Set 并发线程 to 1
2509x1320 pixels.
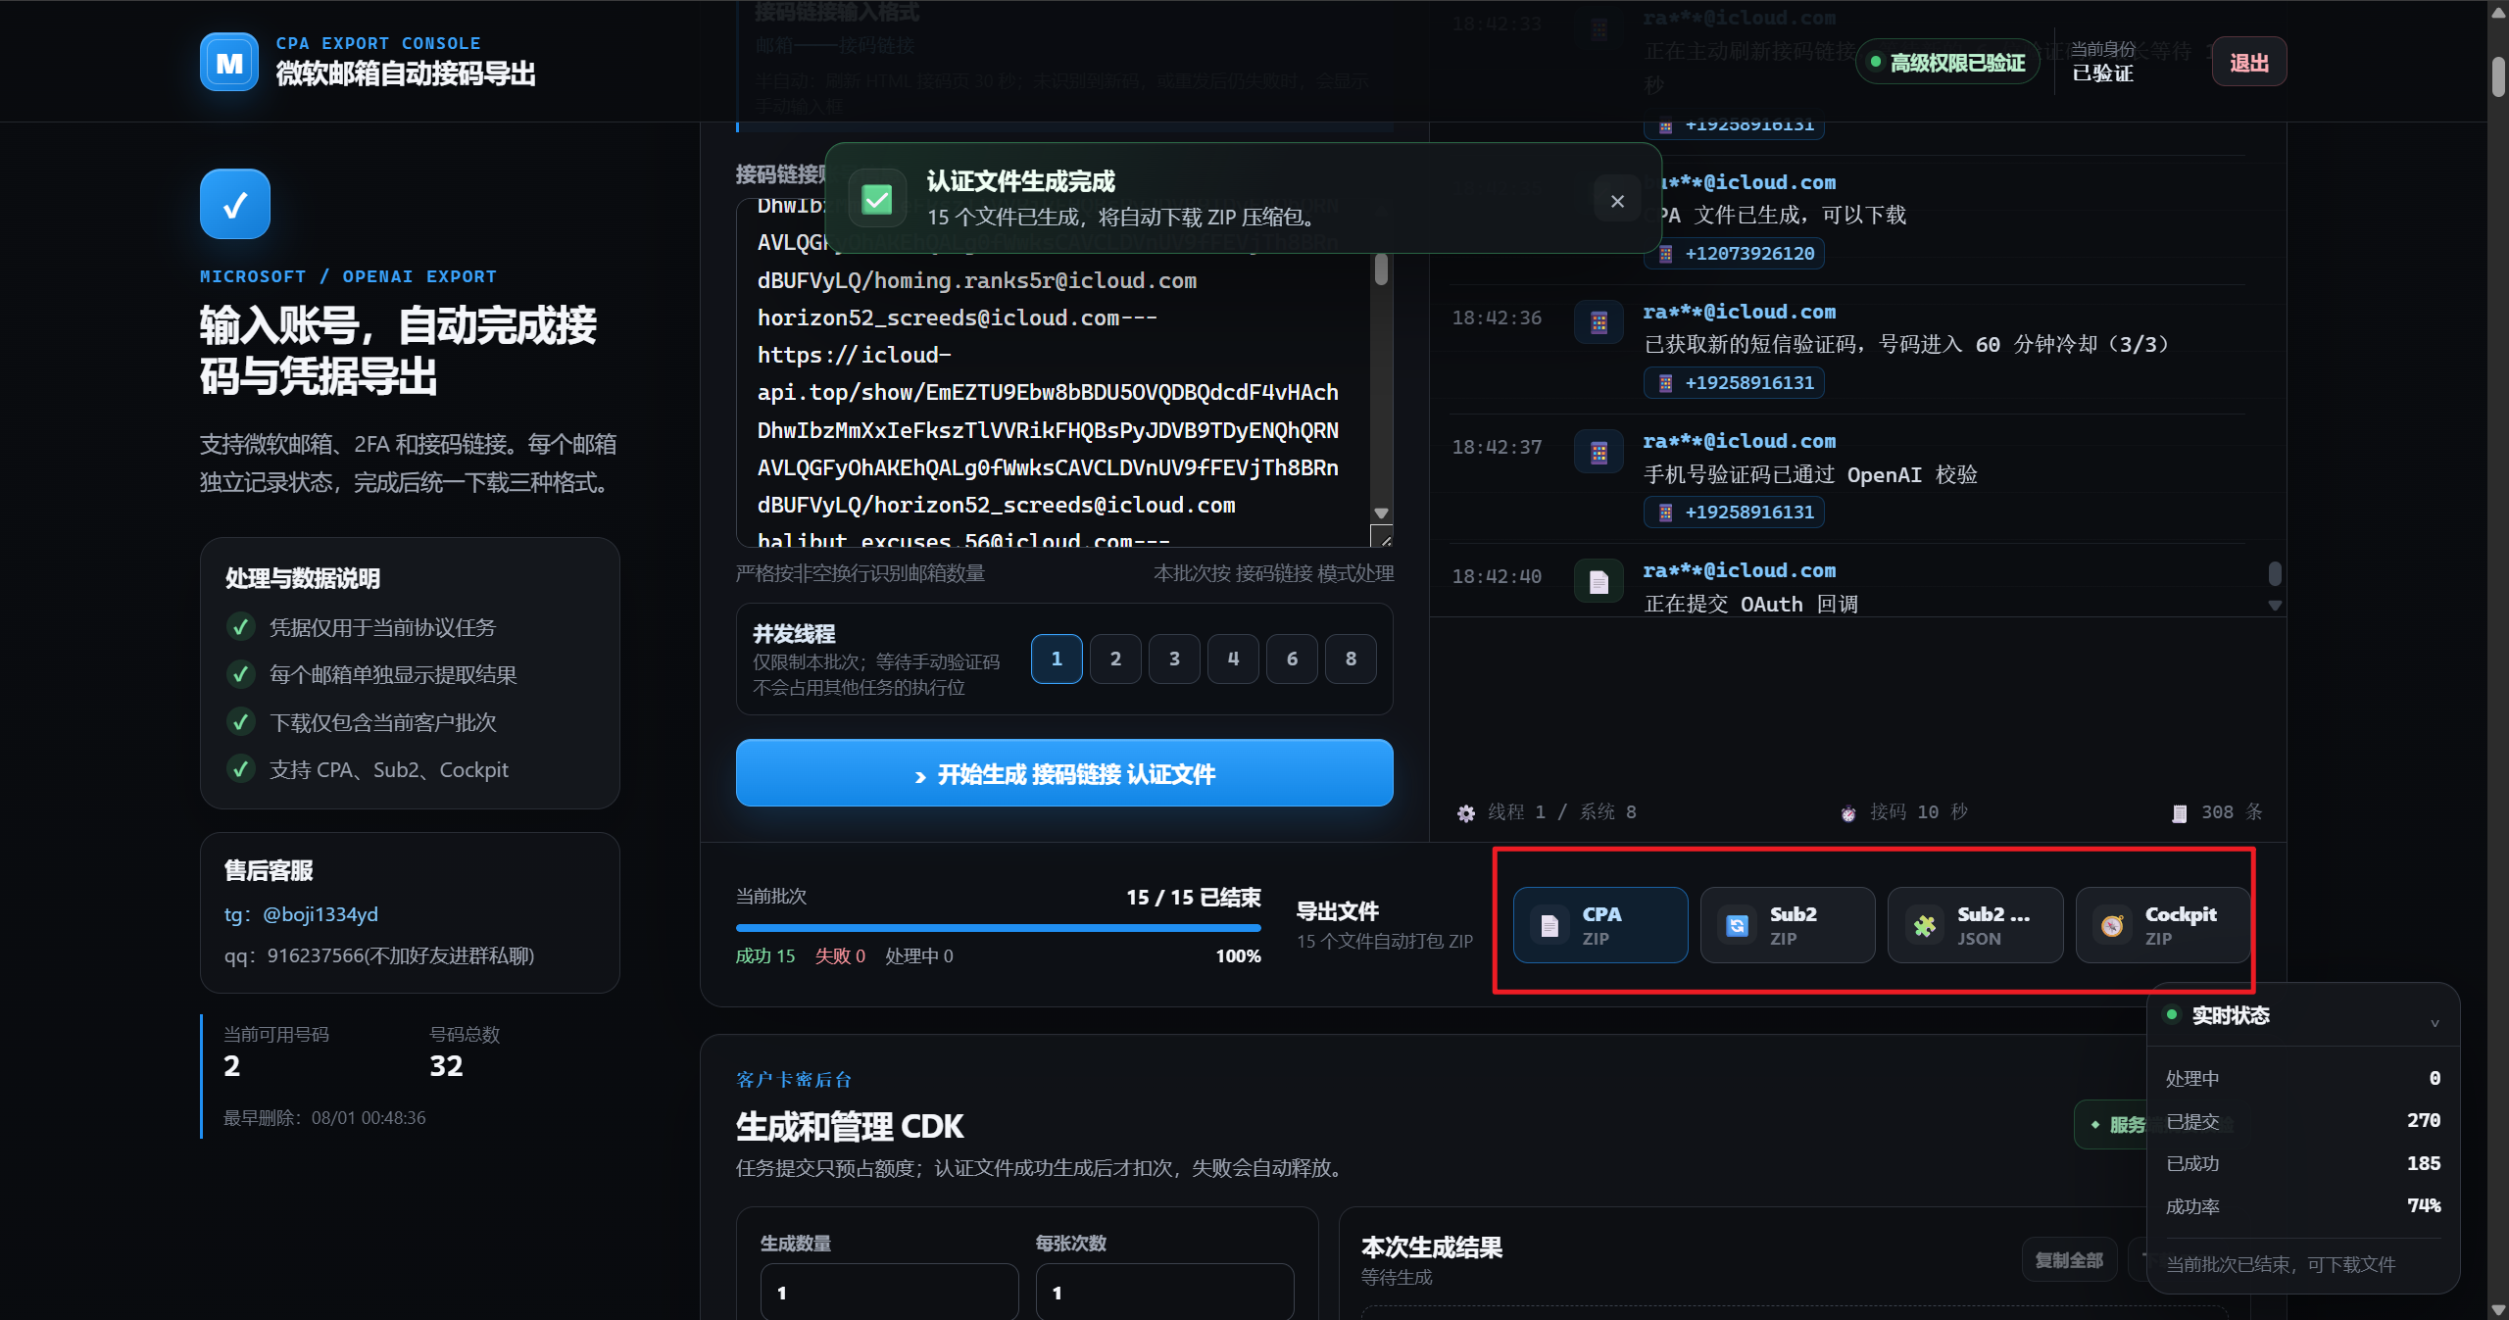pyautogui.click(x=1057, y=659)
